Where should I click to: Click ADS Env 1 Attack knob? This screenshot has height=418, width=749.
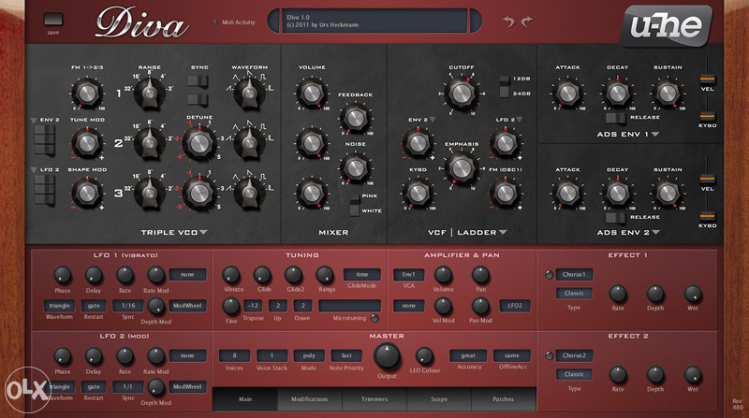(567, 94)
